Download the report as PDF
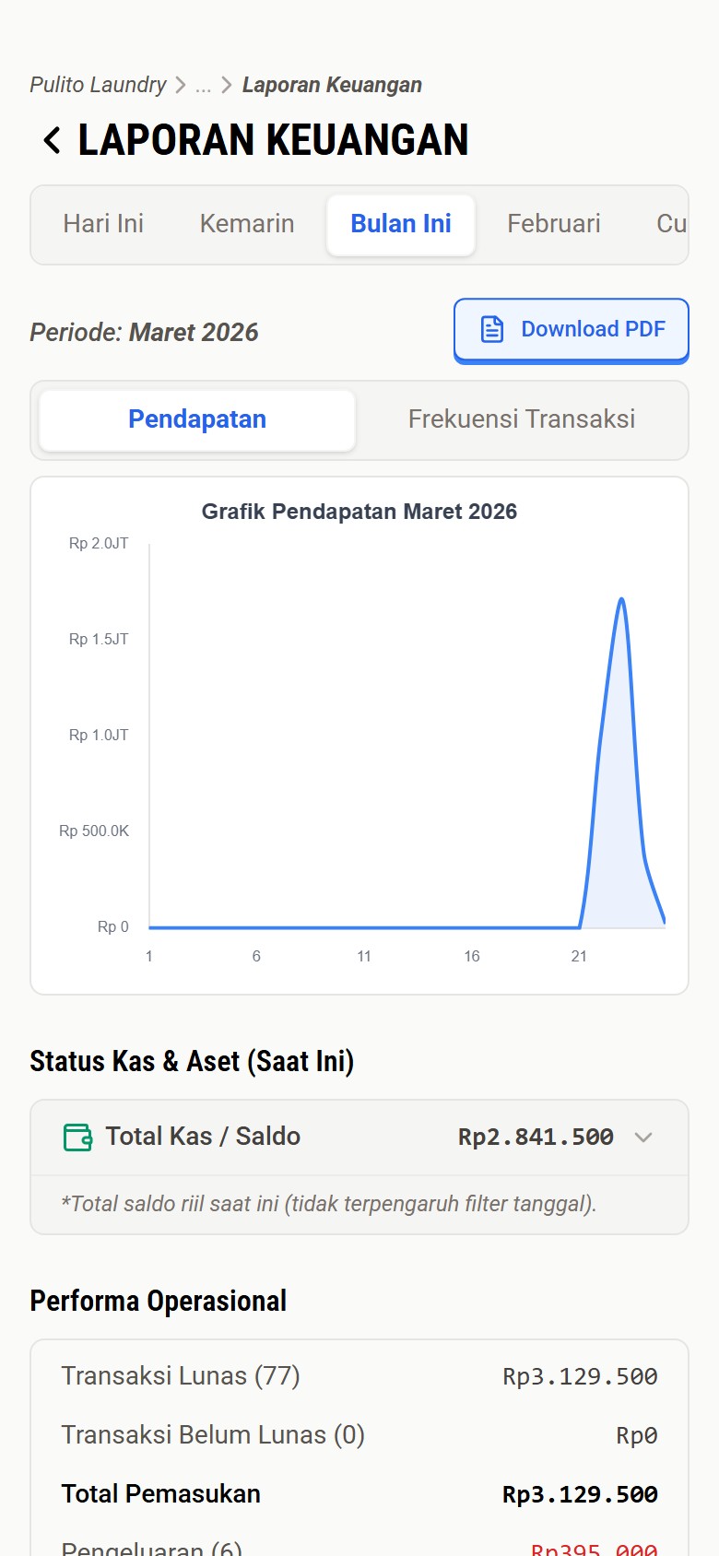The height and width of the screenshot is (1556, 719). click(572, 330)
